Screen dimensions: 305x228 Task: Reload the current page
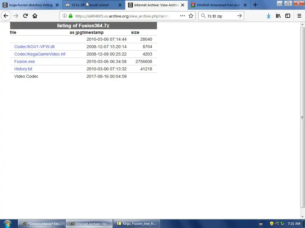point(25,16)
